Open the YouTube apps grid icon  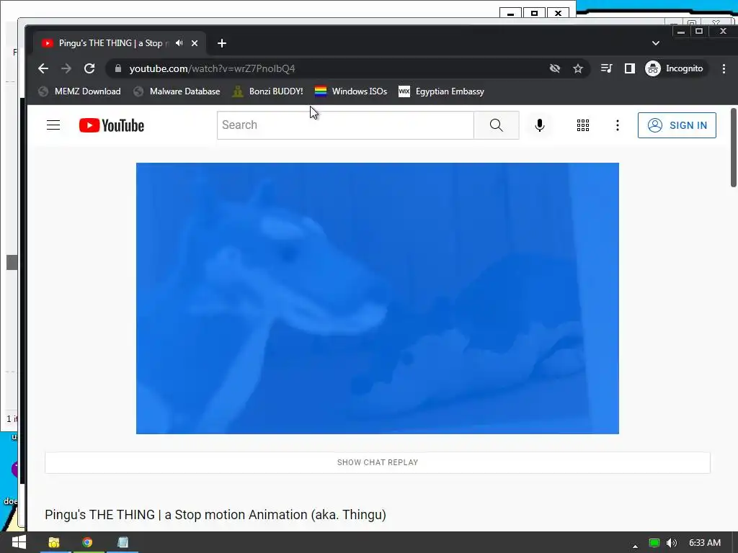pos(583,125)
